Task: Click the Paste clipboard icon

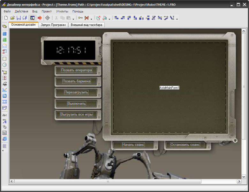Action: (69, 18)
